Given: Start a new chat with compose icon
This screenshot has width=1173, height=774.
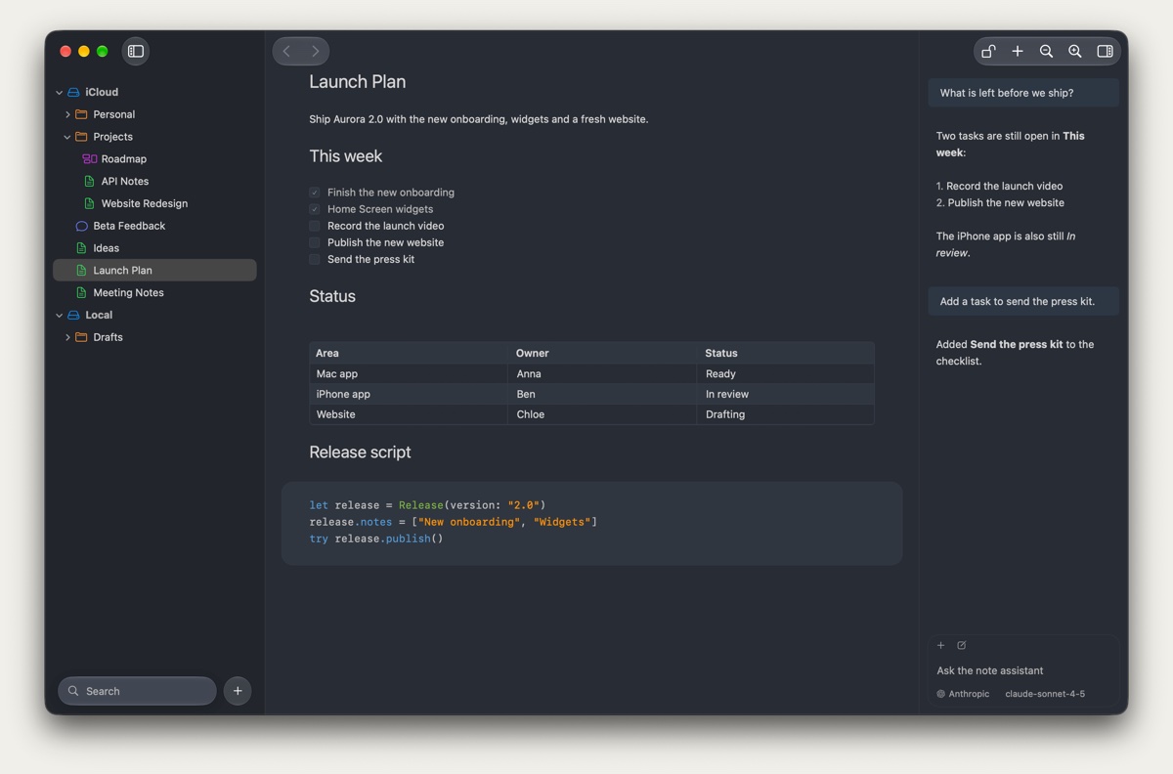Looking at the screenshot, I should [962, 645].
